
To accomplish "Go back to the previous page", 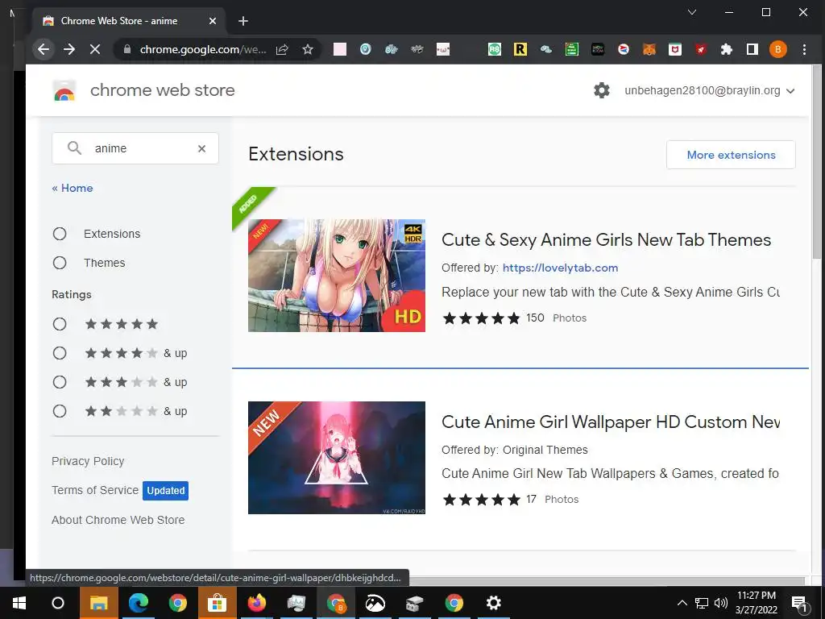I will (x=44, y=49).
